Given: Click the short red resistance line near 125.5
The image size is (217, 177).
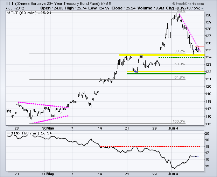Looking at the screenshot, I should coord(199,46).
